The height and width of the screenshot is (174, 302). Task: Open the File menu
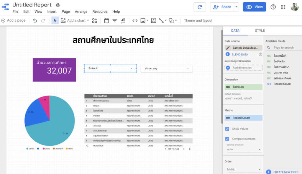[15, 12]
